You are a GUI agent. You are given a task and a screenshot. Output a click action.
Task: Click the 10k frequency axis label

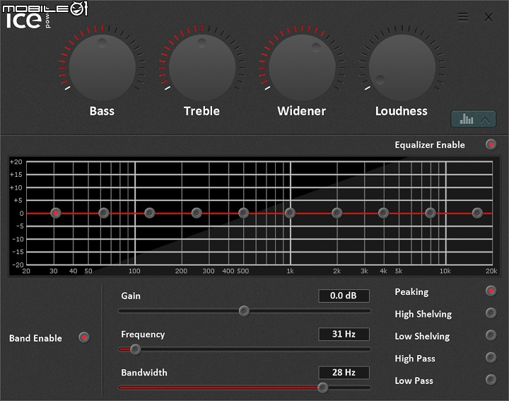coord(445,271)
